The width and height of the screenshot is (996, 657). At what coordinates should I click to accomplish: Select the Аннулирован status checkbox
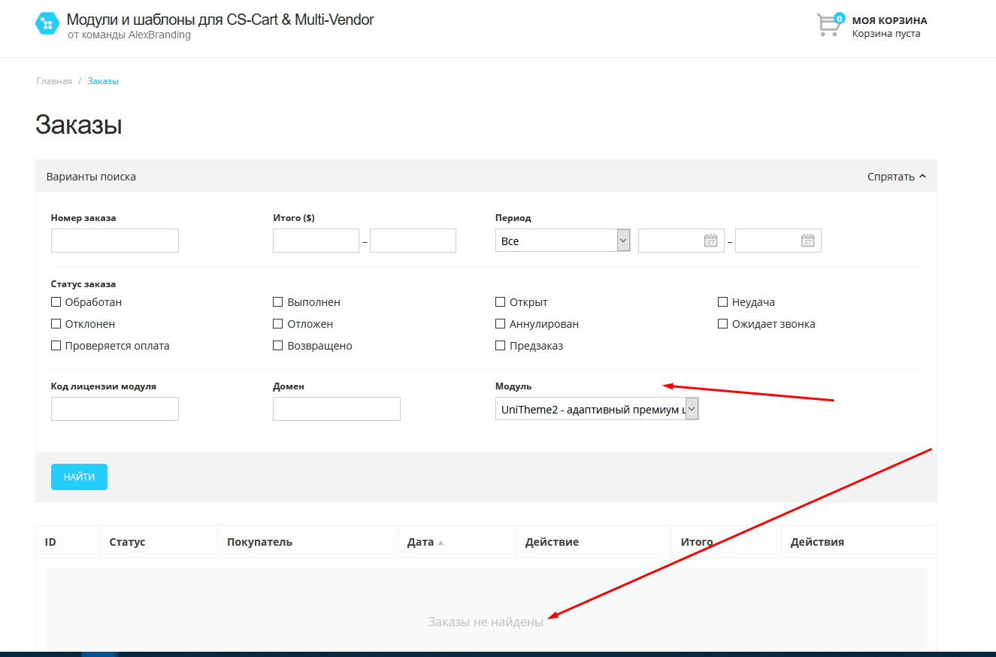click(501, 324)
